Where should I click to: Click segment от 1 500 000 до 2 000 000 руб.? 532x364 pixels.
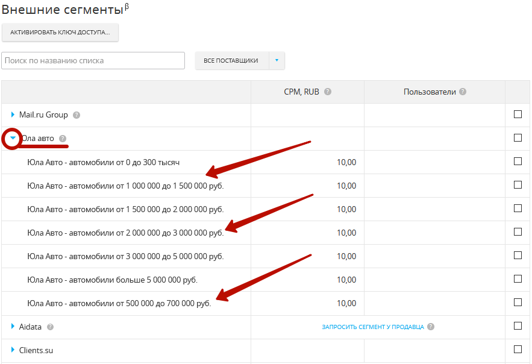(125, 209)
